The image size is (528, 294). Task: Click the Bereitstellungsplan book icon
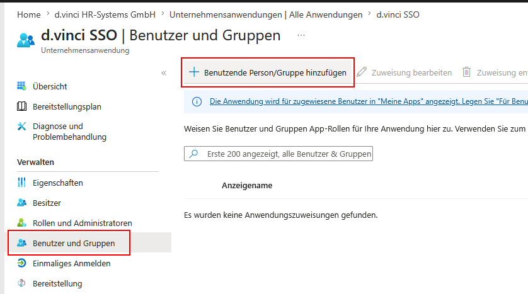point(21,106)
